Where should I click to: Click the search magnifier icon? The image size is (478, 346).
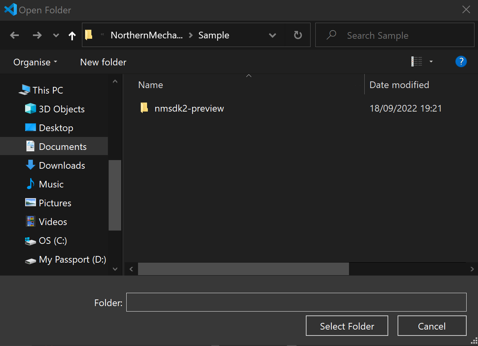(331, 35)
